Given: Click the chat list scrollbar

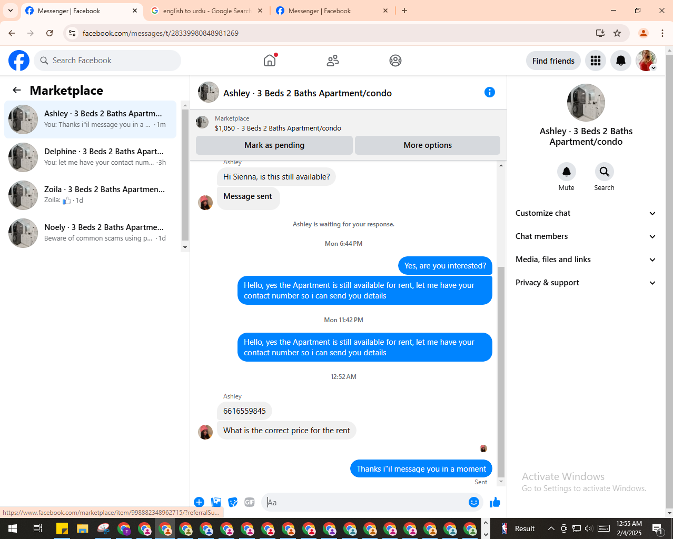Looking at the screenshot, I should coord(185,175).
